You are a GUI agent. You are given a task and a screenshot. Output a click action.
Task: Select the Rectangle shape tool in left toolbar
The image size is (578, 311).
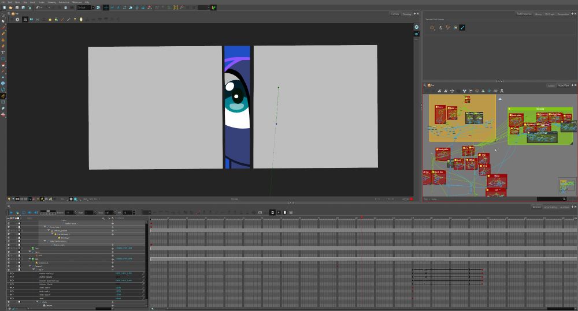(3, 59)
